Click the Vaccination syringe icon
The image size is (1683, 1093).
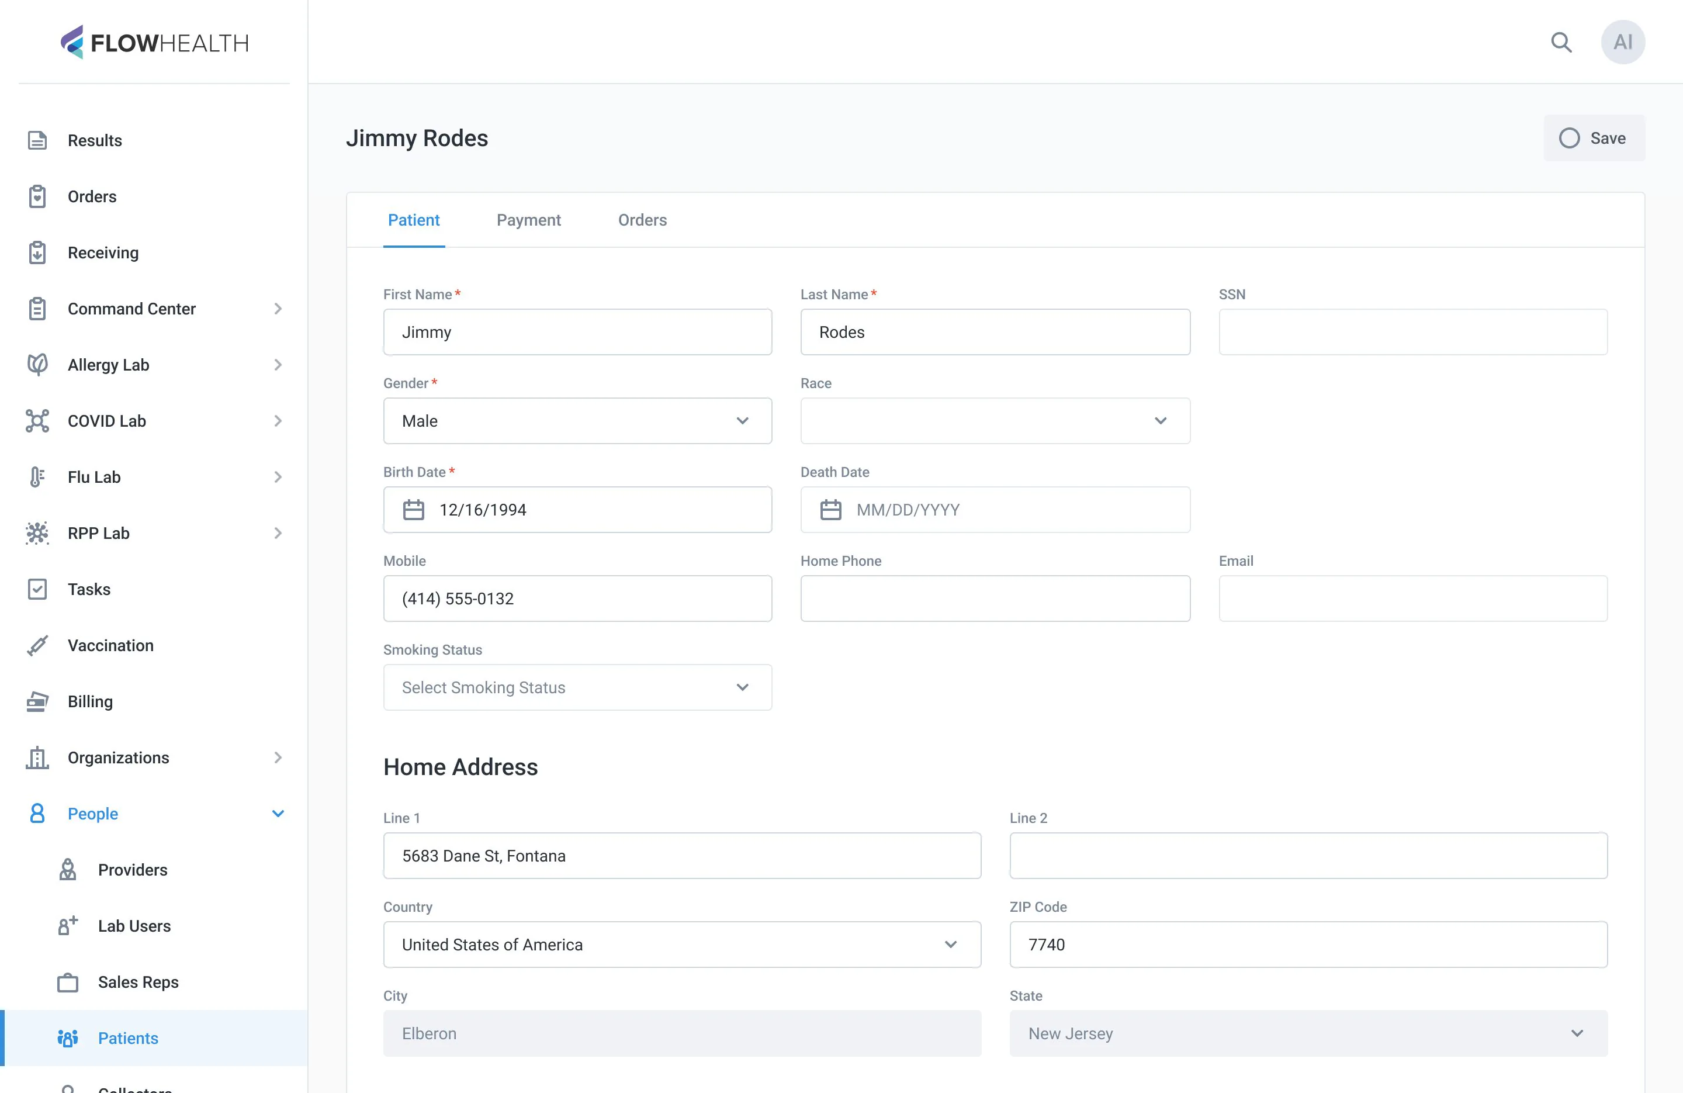tap(37, 645)
